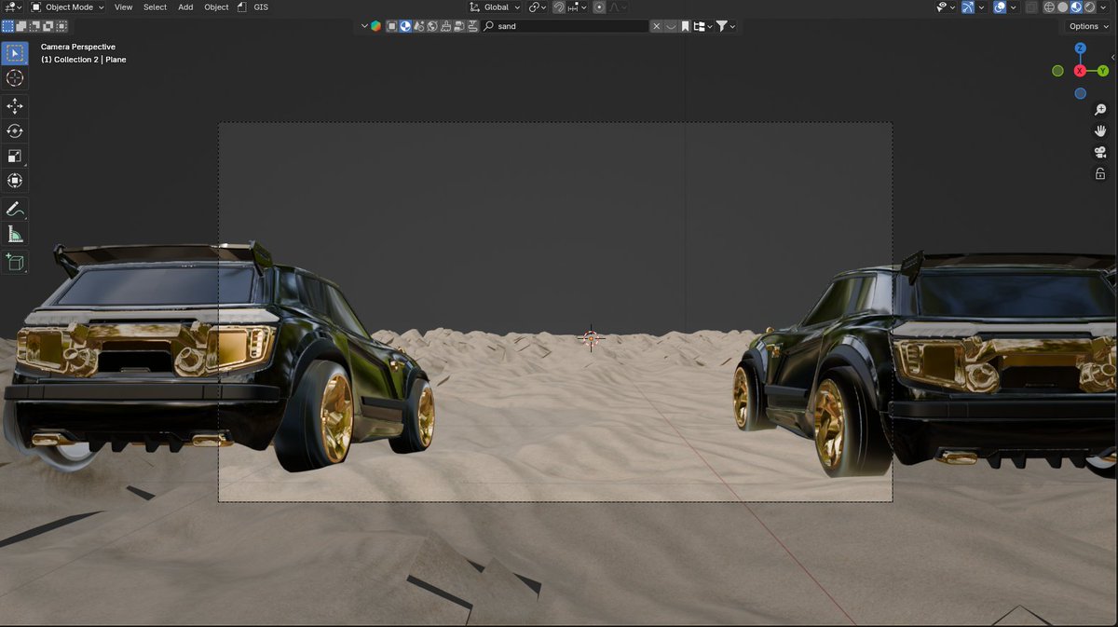Enable proportional editing

(x=599, y=7)
